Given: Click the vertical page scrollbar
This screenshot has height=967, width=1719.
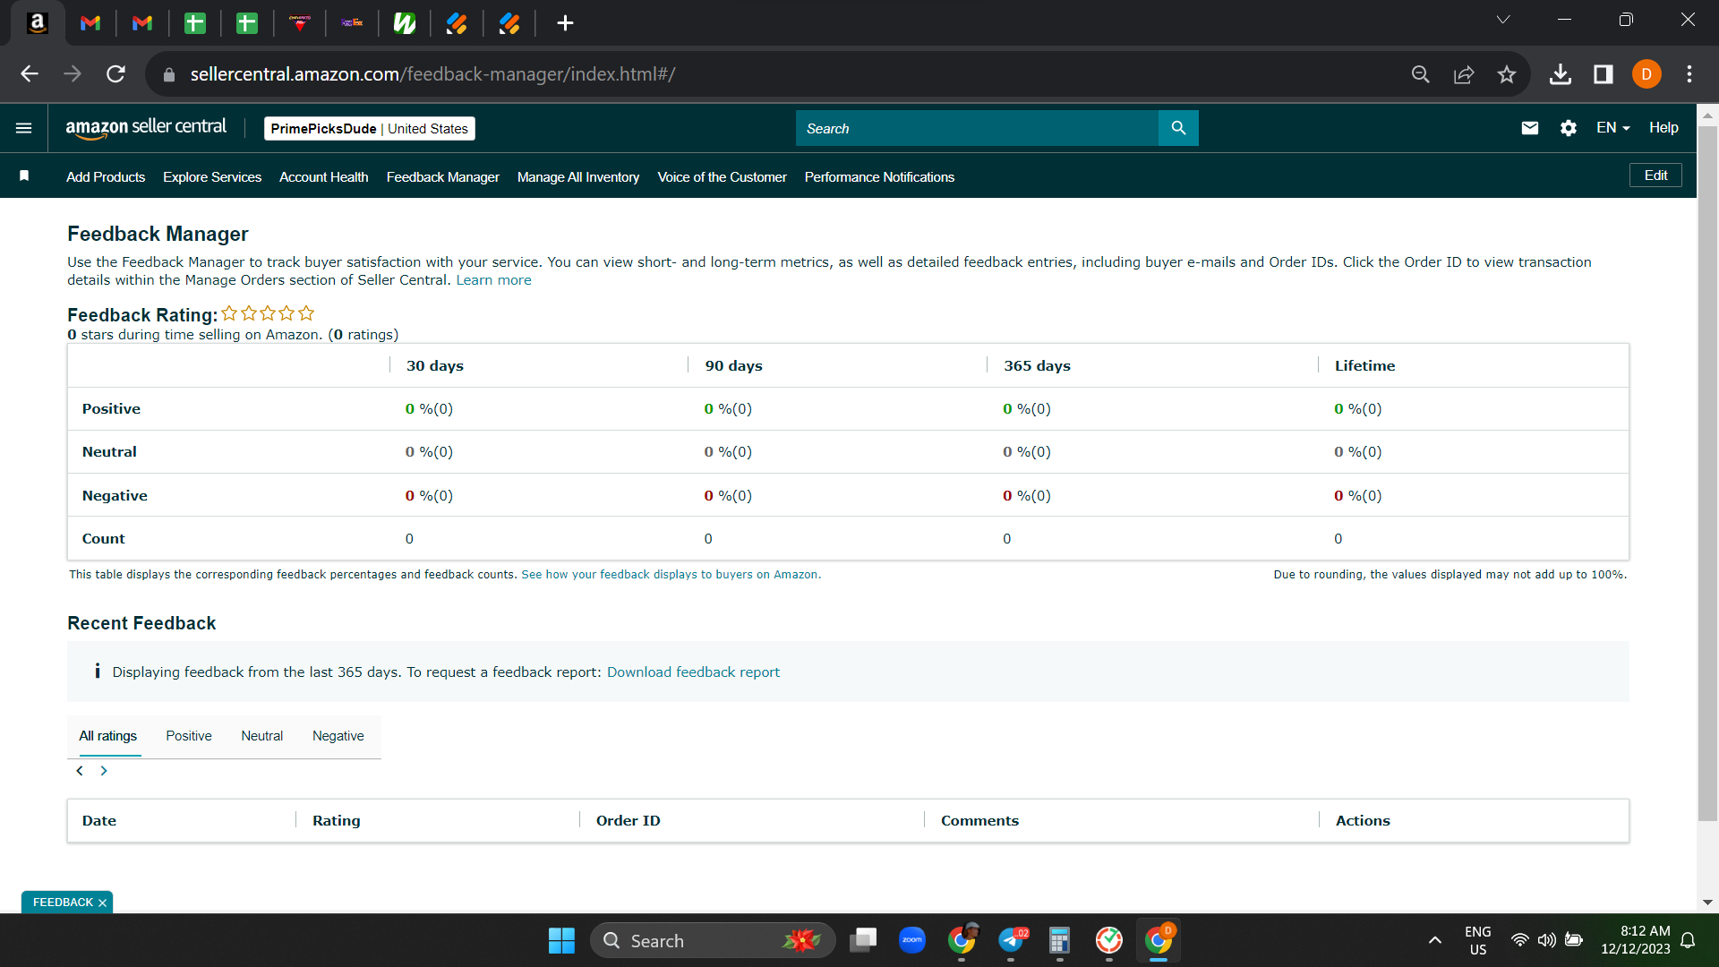Looking at the screenshot, I should point(1707,473).
